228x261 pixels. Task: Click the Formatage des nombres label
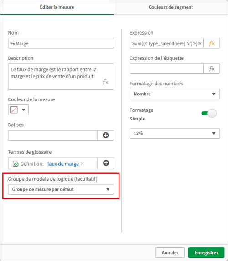coord(156,84)
